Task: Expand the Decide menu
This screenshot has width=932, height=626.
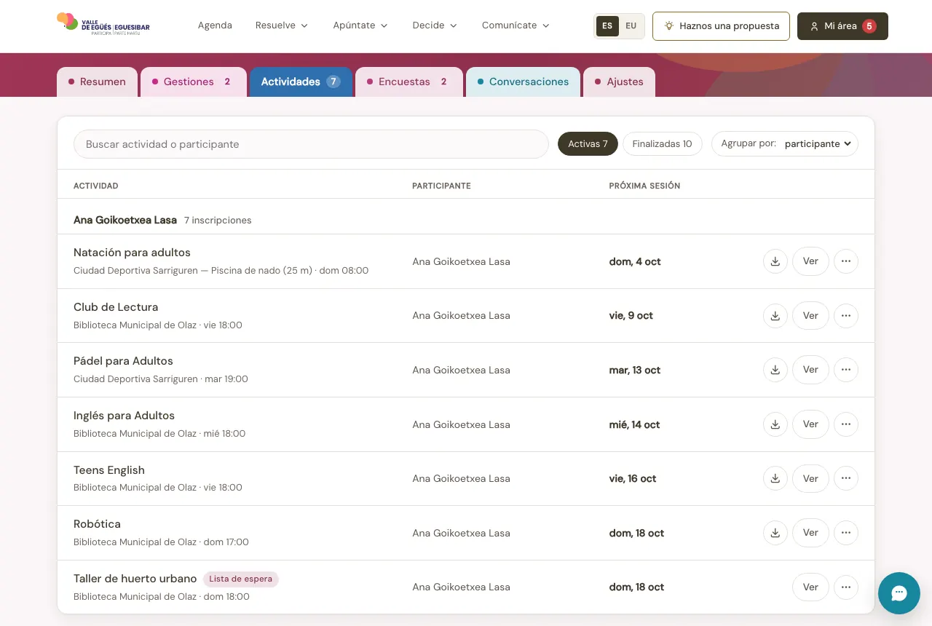Action: click(435, 25)
